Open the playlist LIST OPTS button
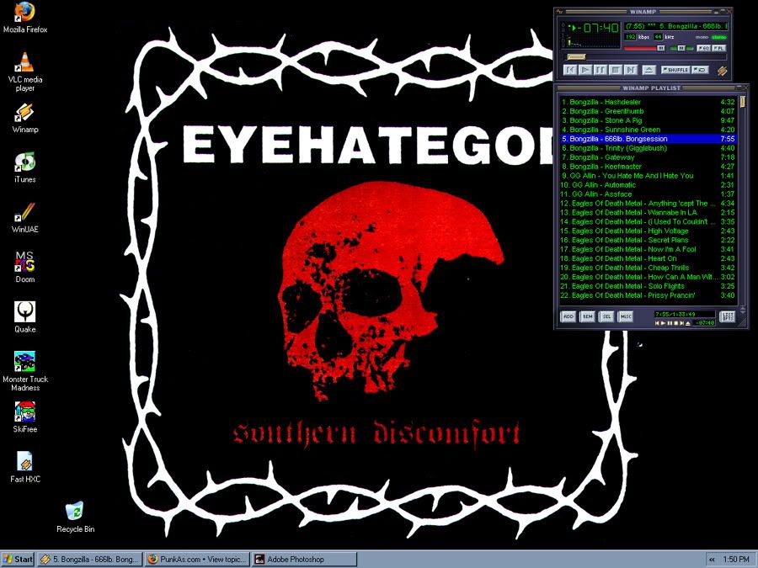Image resolution: width=758 pixels, height=568 pixels. point(727,316)
